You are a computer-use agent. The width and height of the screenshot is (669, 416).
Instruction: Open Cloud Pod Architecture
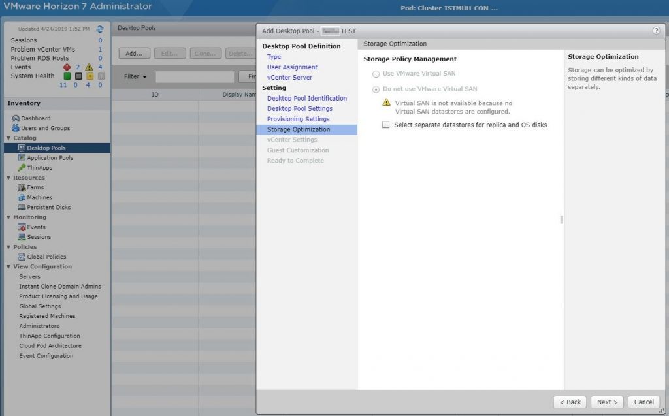pyautogui.click(x=50, y=345)
